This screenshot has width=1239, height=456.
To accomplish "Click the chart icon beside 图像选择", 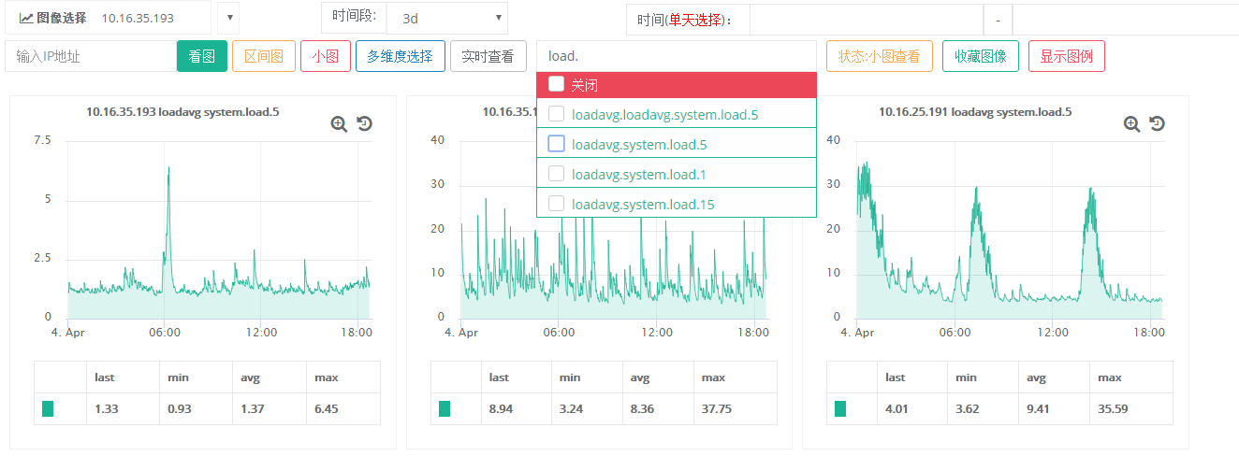I will pyautogui.click(x=26, y=18).
